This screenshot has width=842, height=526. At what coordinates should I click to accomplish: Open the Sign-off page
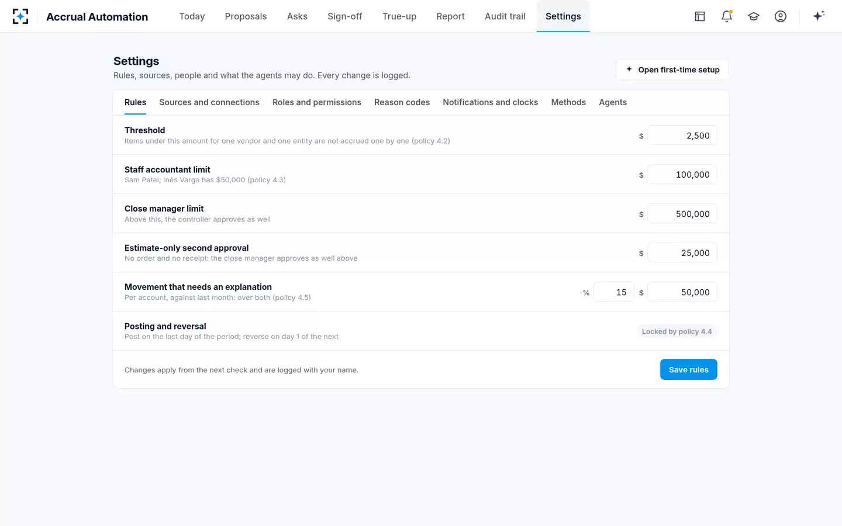point(345,16)
